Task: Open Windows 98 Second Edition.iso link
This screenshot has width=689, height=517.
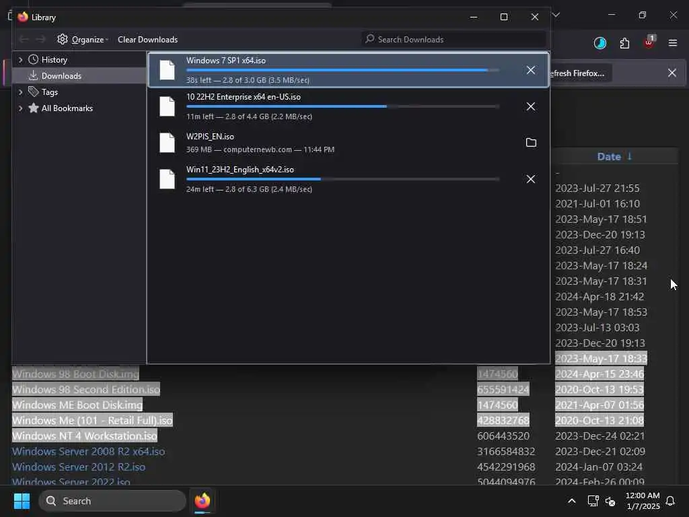Action: [86, 390]
